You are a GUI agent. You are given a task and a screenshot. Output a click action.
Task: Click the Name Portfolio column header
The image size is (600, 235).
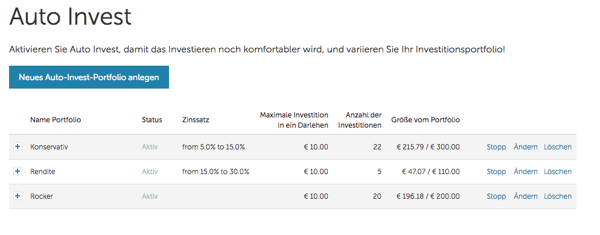point(56,119)
